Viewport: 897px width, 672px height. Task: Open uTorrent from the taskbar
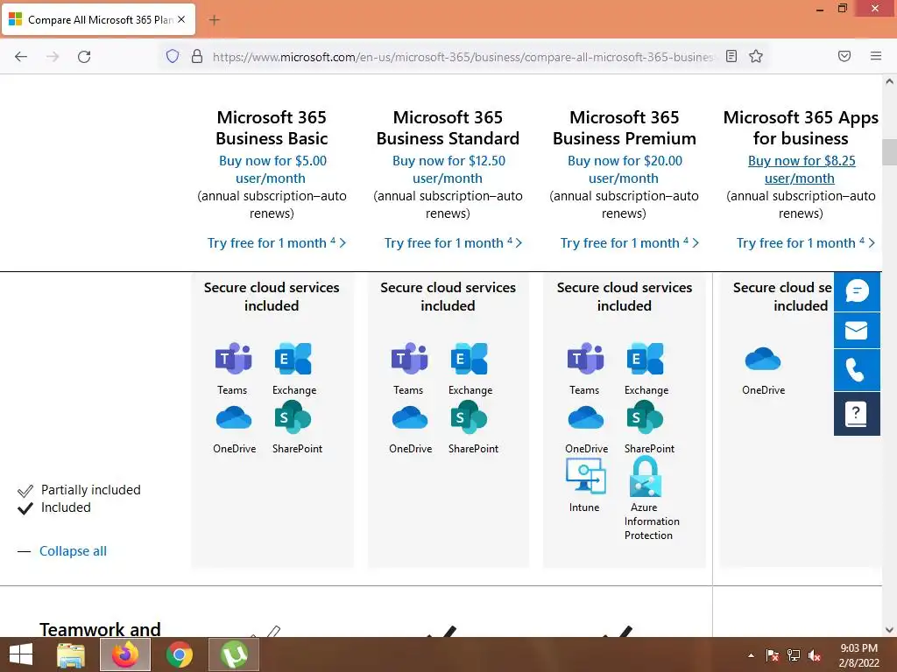(x=234, y=654)
